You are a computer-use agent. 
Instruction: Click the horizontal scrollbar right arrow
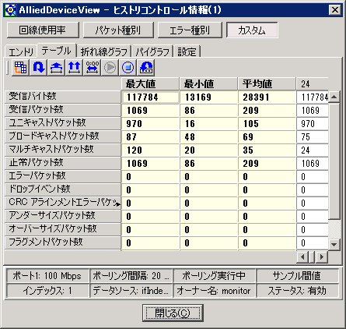pos(322,257)
